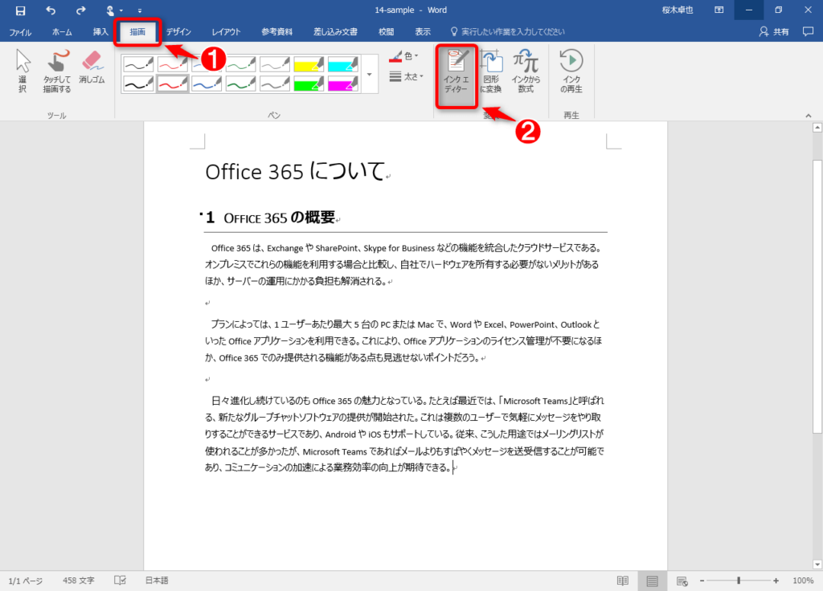Screen dimensions: 823x591
Task: Click the 共有 share button
Action: point(774,32)
